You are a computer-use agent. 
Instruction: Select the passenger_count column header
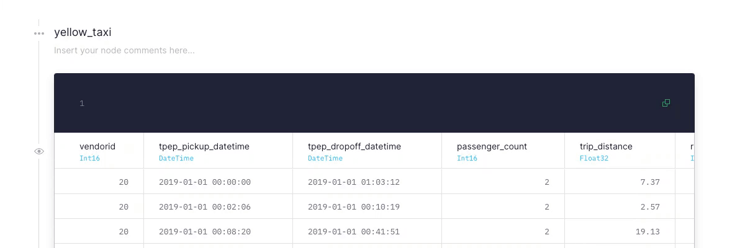click(492, 147)
